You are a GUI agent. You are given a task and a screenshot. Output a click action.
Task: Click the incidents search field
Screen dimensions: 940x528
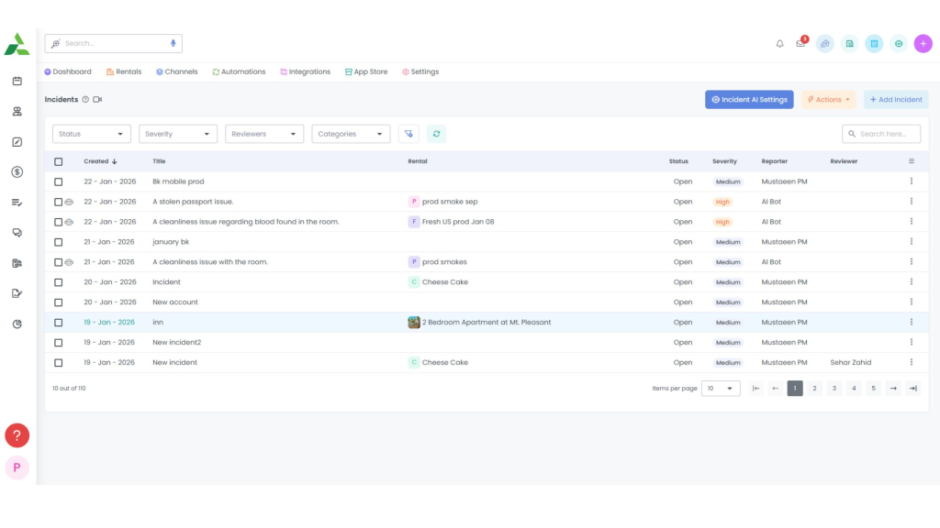pyautogui.click(x=881, y=134)
